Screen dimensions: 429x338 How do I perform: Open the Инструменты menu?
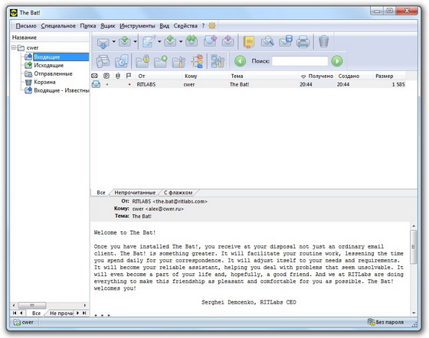point(137,26)
